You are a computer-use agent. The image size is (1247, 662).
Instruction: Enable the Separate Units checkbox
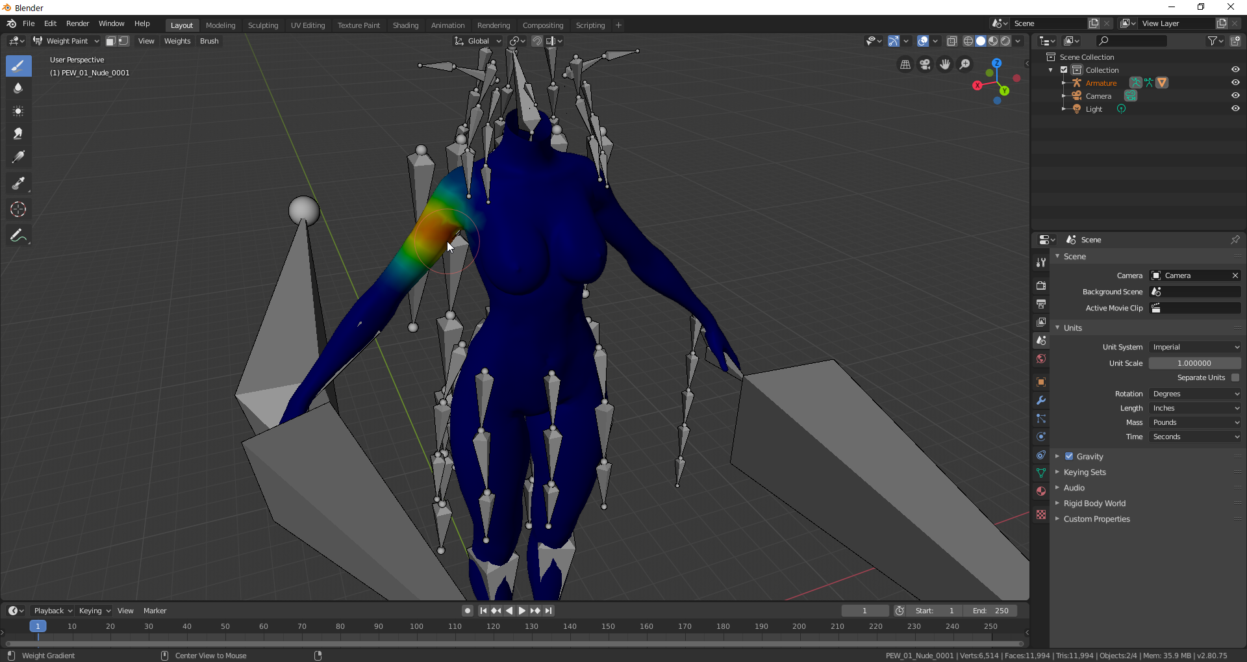click(x=1235, y=377)
